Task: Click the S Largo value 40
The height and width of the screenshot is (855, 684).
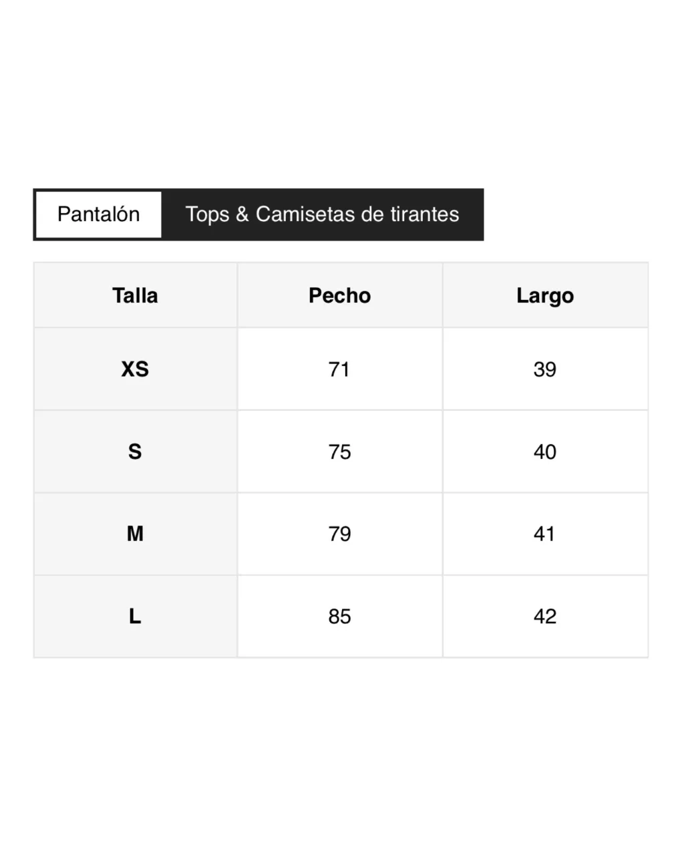Action: click(544, 452)
